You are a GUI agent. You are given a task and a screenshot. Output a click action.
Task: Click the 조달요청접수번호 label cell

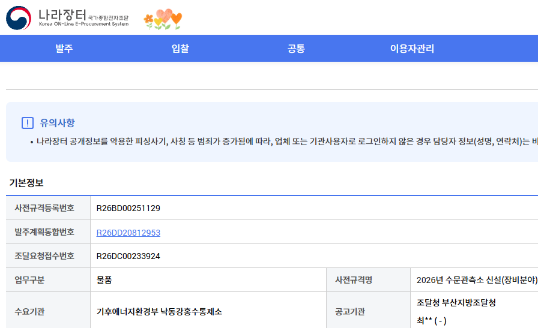(48, 256)
